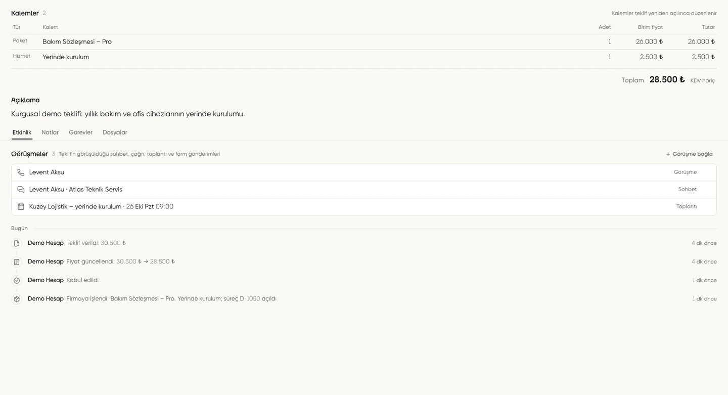Screen dimensions: 728x395
Task: Click the Sohbet type label
Action: (x=688, y=190)
